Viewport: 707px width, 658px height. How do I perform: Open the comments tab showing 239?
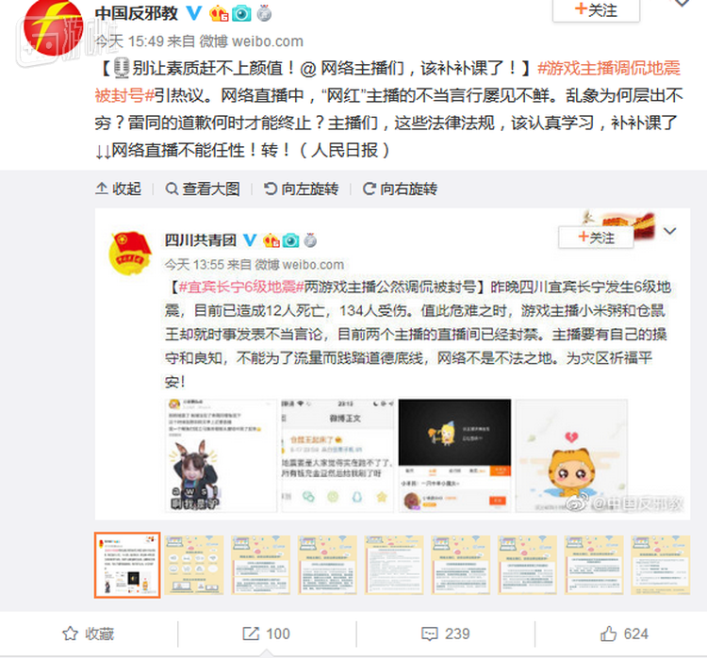pos(446,633)
